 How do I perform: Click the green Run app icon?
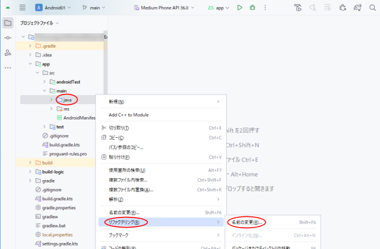[x=240, y=8]
